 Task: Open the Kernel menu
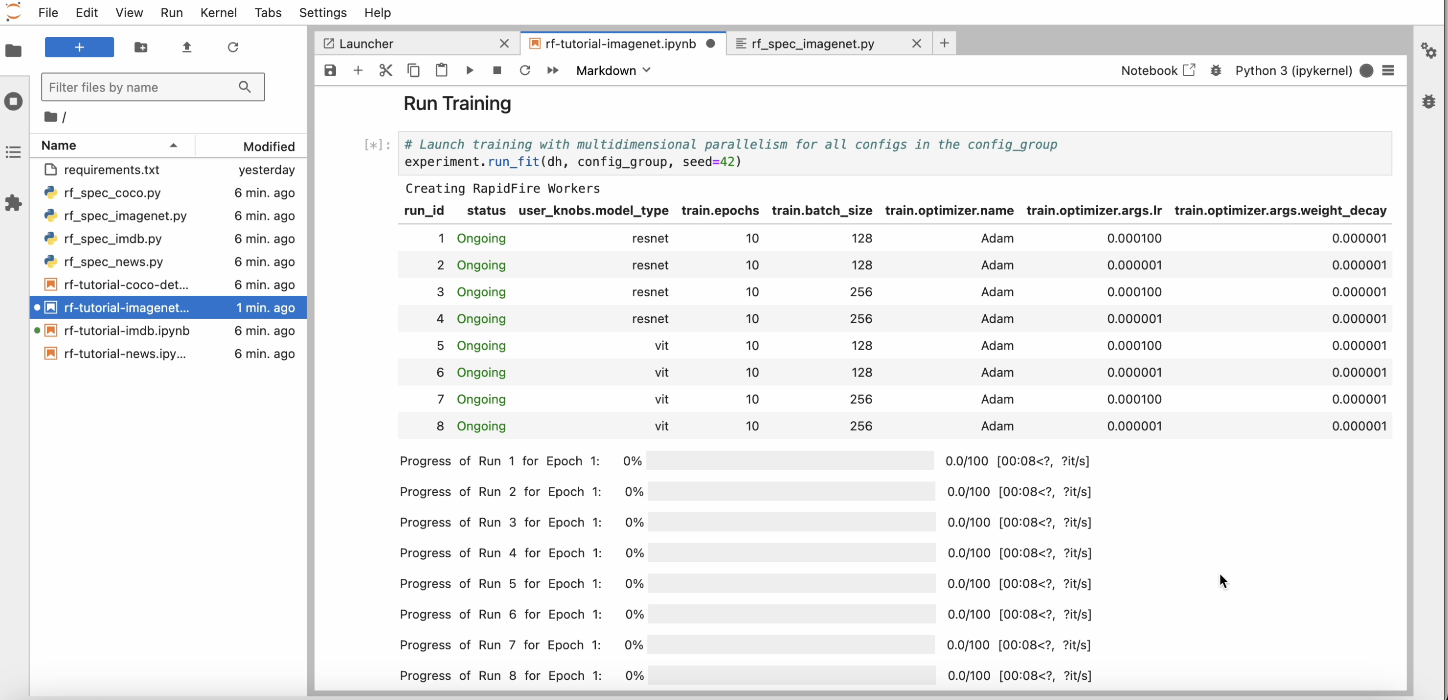click(219, 12)
